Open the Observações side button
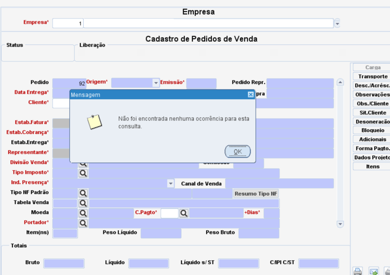The height and width of the screenshot is (275, 390). (373, 94)
